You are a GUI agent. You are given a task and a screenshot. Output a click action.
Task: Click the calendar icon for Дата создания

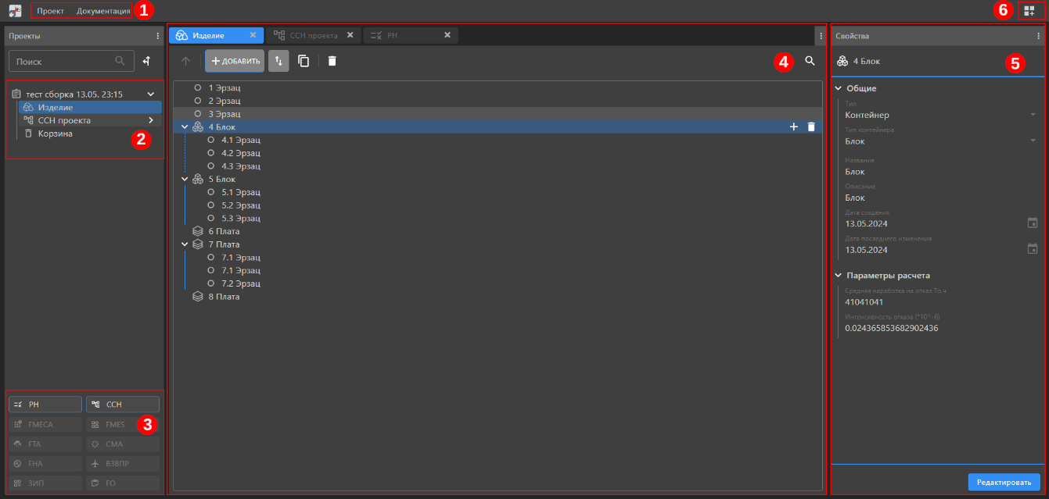pyautogui.click(x=1032, y=223)
